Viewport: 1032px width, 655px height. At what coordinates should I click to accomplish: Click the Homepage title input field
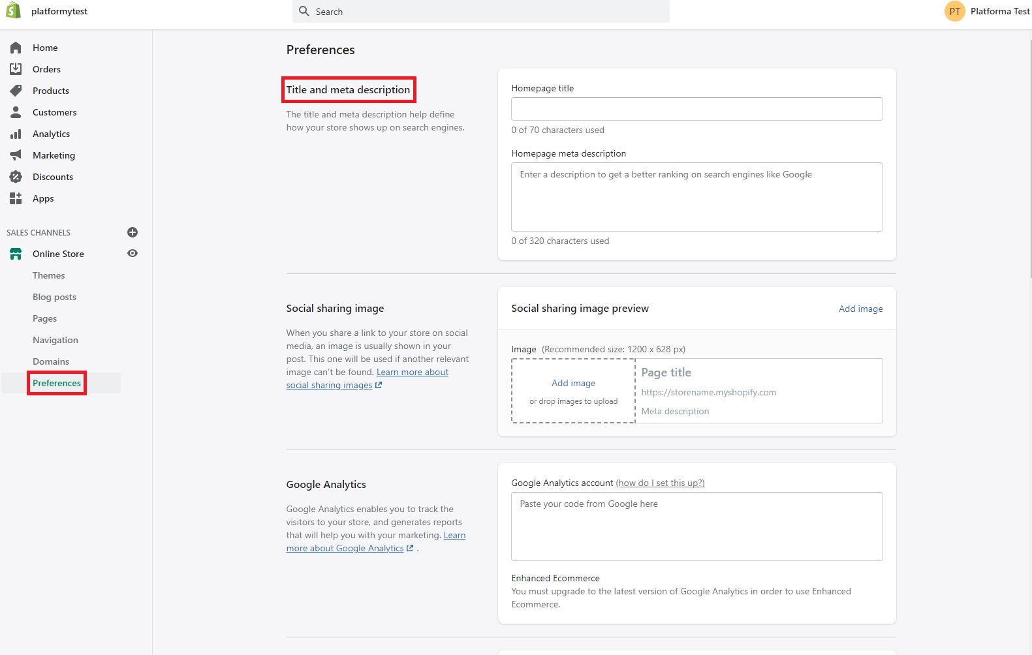[x=697, y=109]
